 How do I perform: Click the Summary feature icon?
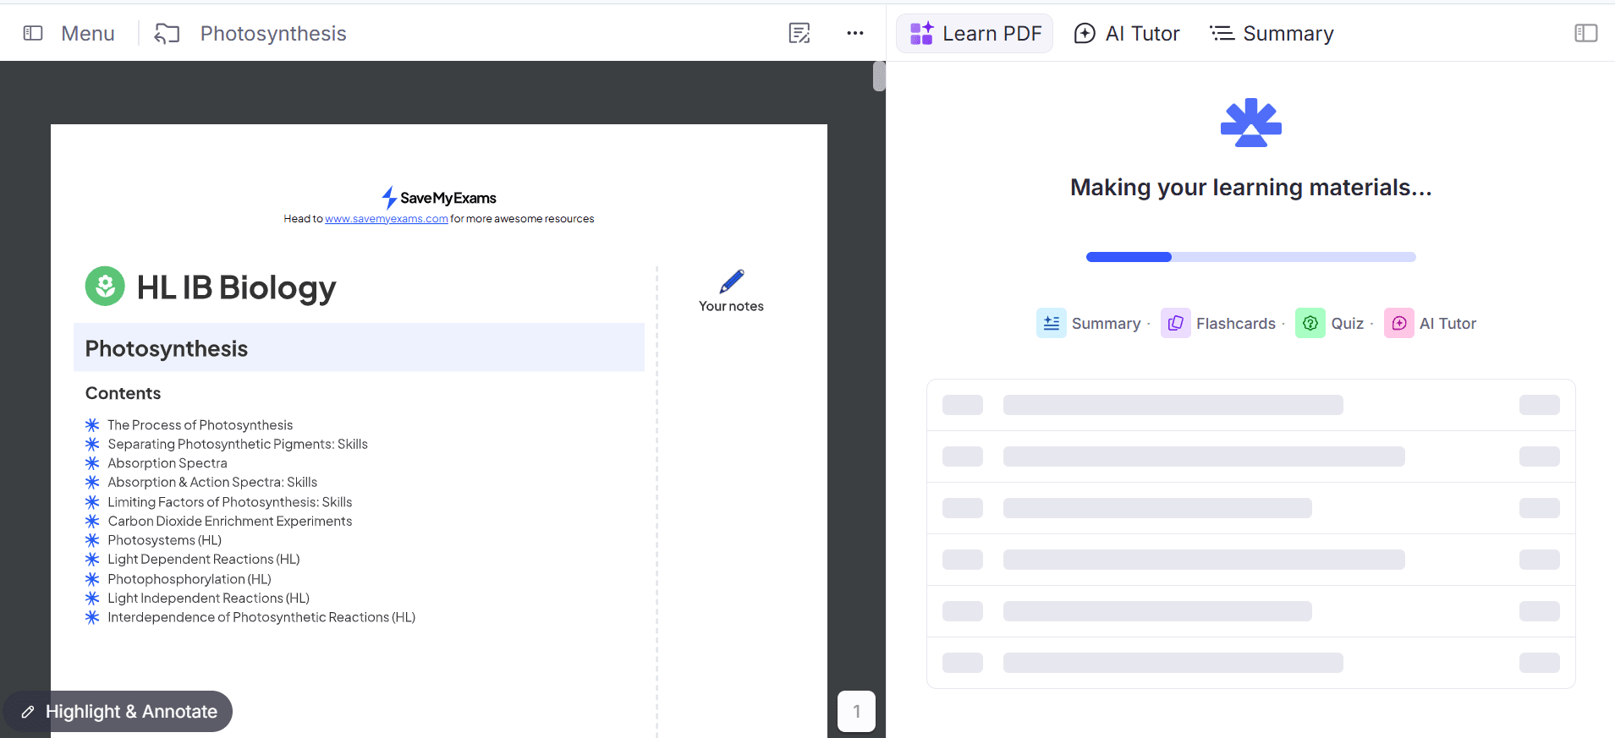click(1052, 323)
